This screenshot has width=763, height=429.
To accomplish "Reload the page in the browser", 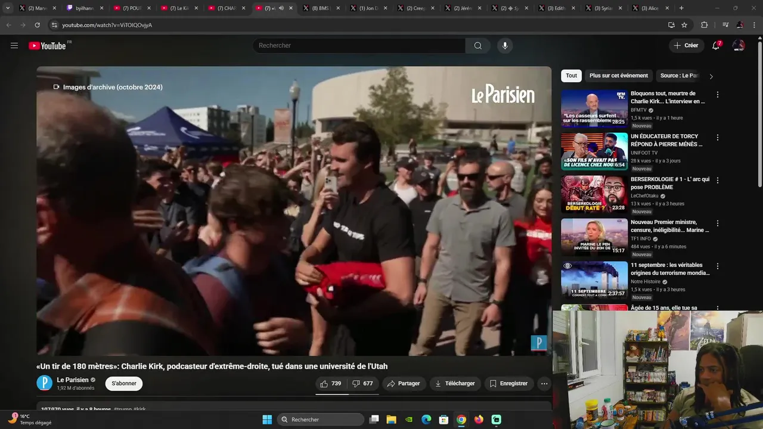I will 38,25.
